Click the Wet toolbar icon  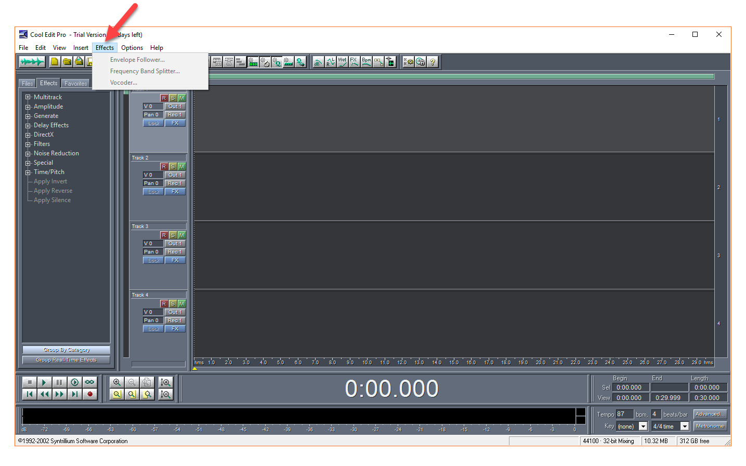pos(342,62)
